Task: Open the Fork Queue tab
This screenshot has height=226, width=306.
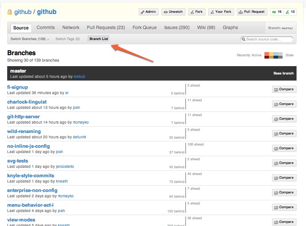Action: pyautogui.click(x=145, y=28)
